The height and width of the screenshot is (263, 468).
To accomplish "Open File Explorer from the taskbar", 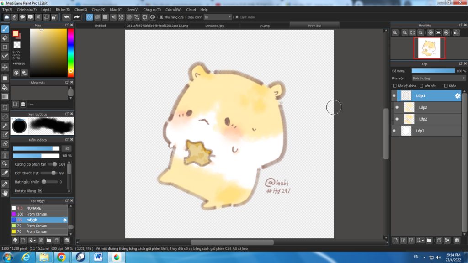I will pyautogui.click(x=44, y=257).
